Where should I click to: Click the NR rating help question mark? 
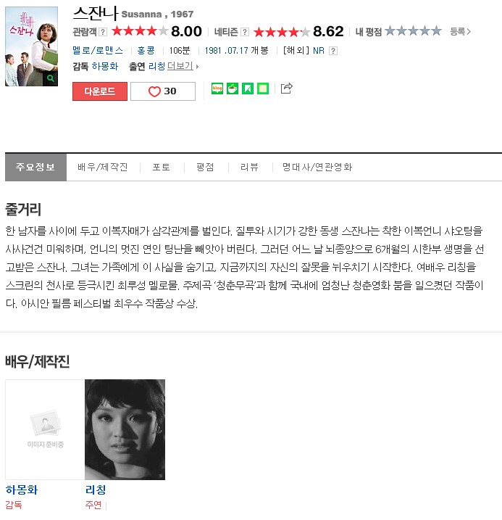point(333,51)
